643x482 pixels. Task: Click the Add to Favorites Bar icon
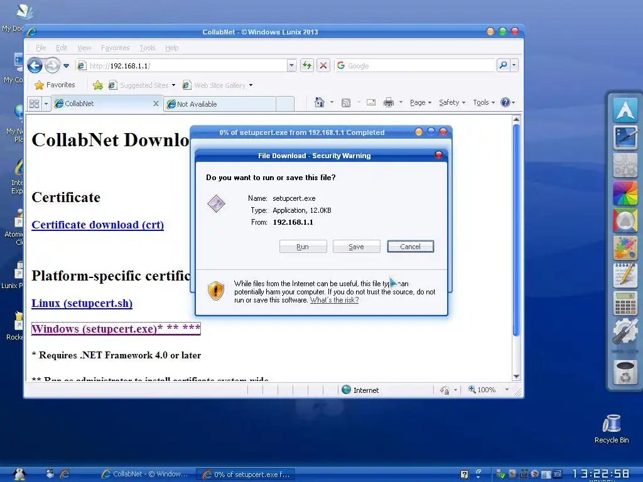(x=97, y=85)
